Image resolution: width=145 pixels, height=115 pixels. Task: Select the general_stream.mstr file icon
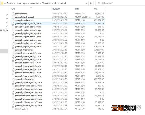13,50
